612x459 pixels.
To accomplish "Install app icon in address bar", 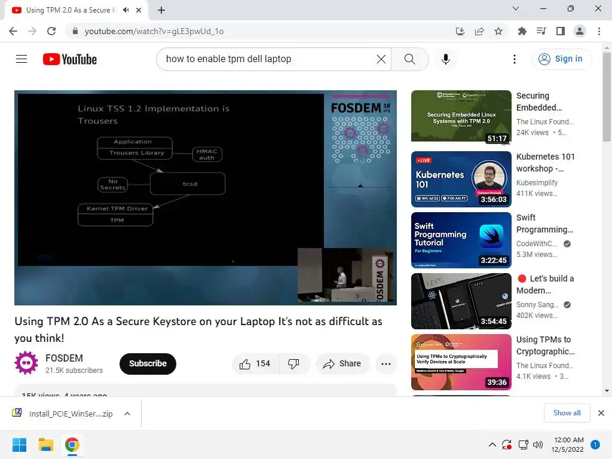I will pyautogui.click(x=460, y=31).
